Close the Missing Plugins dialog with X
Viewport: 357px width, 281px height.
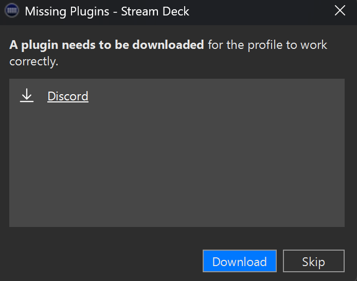pyautogui.click(x=340, y=10)
